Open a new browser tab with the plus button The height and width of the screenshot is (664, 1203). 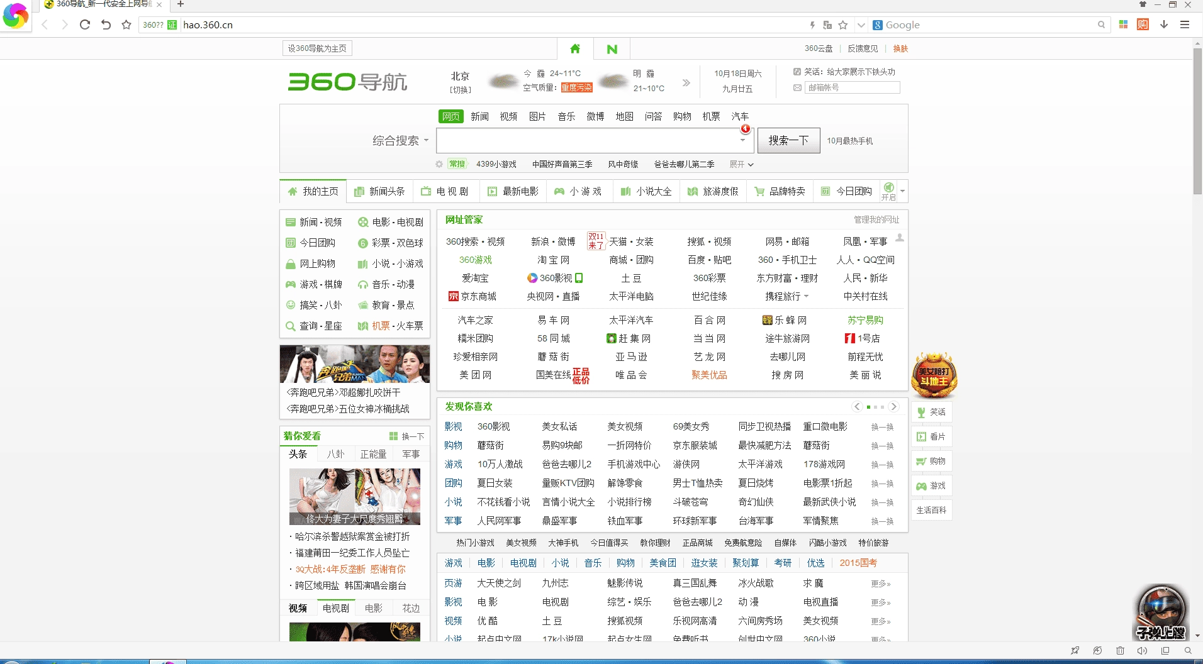pyautogui.click(x=181, y=4)
